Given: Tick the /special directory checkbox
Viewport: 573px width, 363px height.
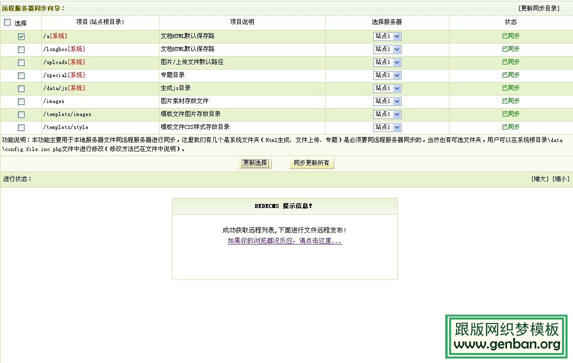Looking at the screenshot, I should pyautogui.click(x=21, y=75).
